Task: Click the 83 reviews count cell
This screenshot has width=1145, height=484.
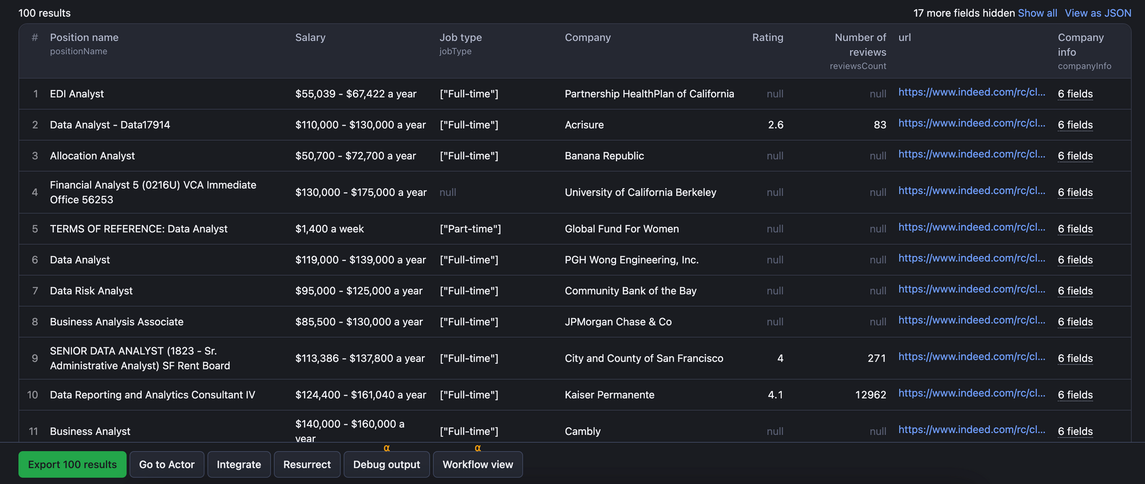Action: [880, 125]
